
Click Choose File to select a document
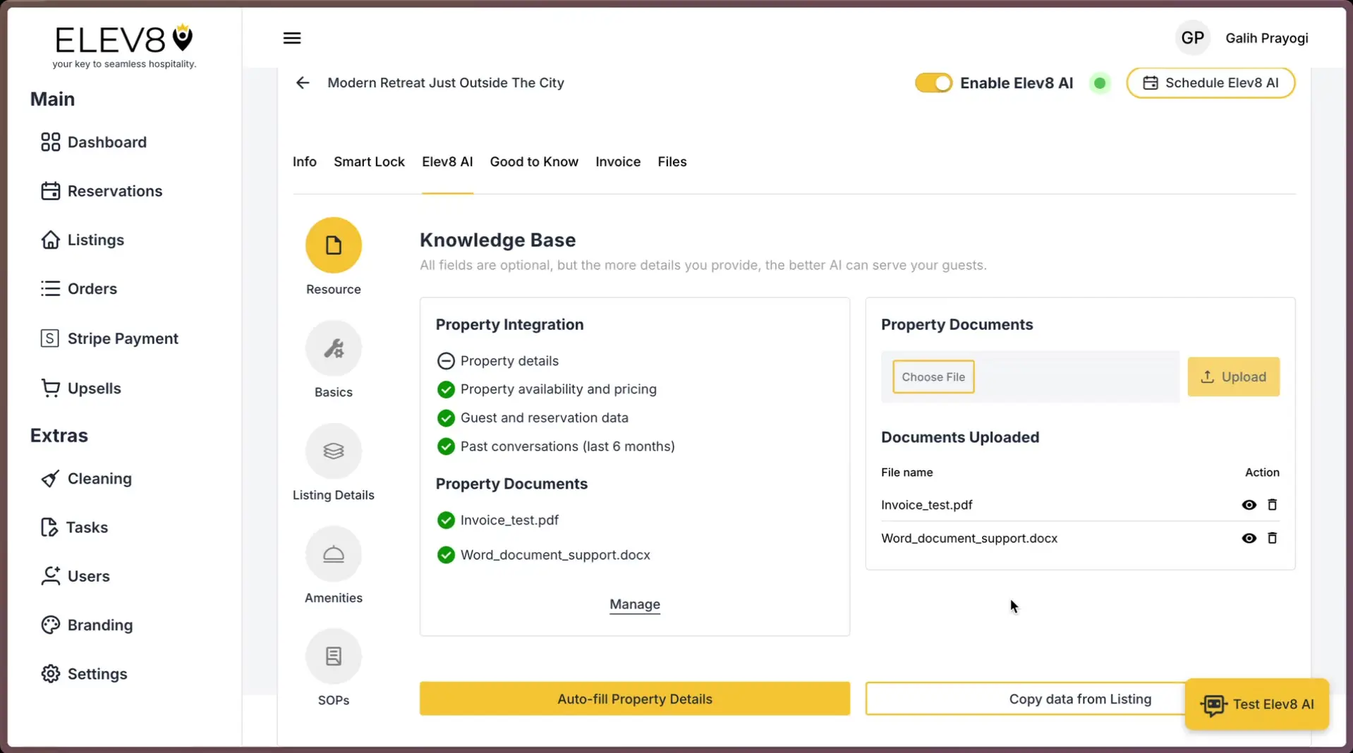pyautogui.click(x=933, y=376)
